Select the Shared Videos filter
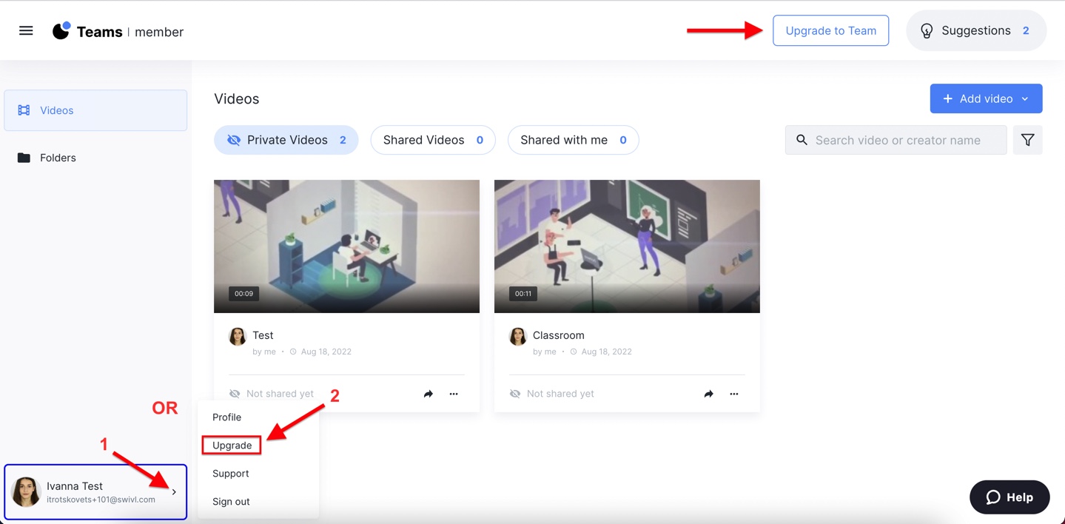 pyautogui.click(x=432, y=140)
